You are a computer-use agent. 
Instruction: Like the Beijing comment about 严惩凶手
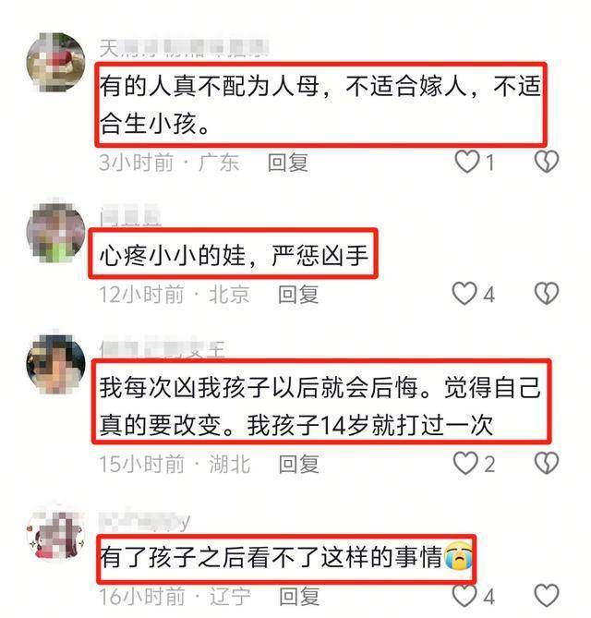(x=464, y=294)
